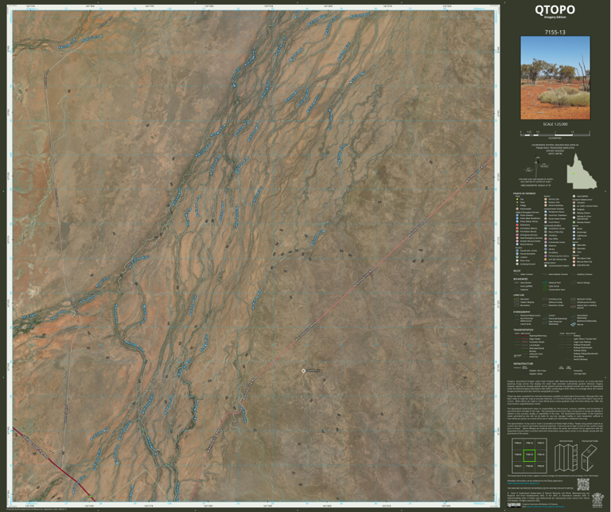Viewport: 611px width, 512px height.
Task: Click the green marker on the bottom-left highway
Action: coord(91,496)
